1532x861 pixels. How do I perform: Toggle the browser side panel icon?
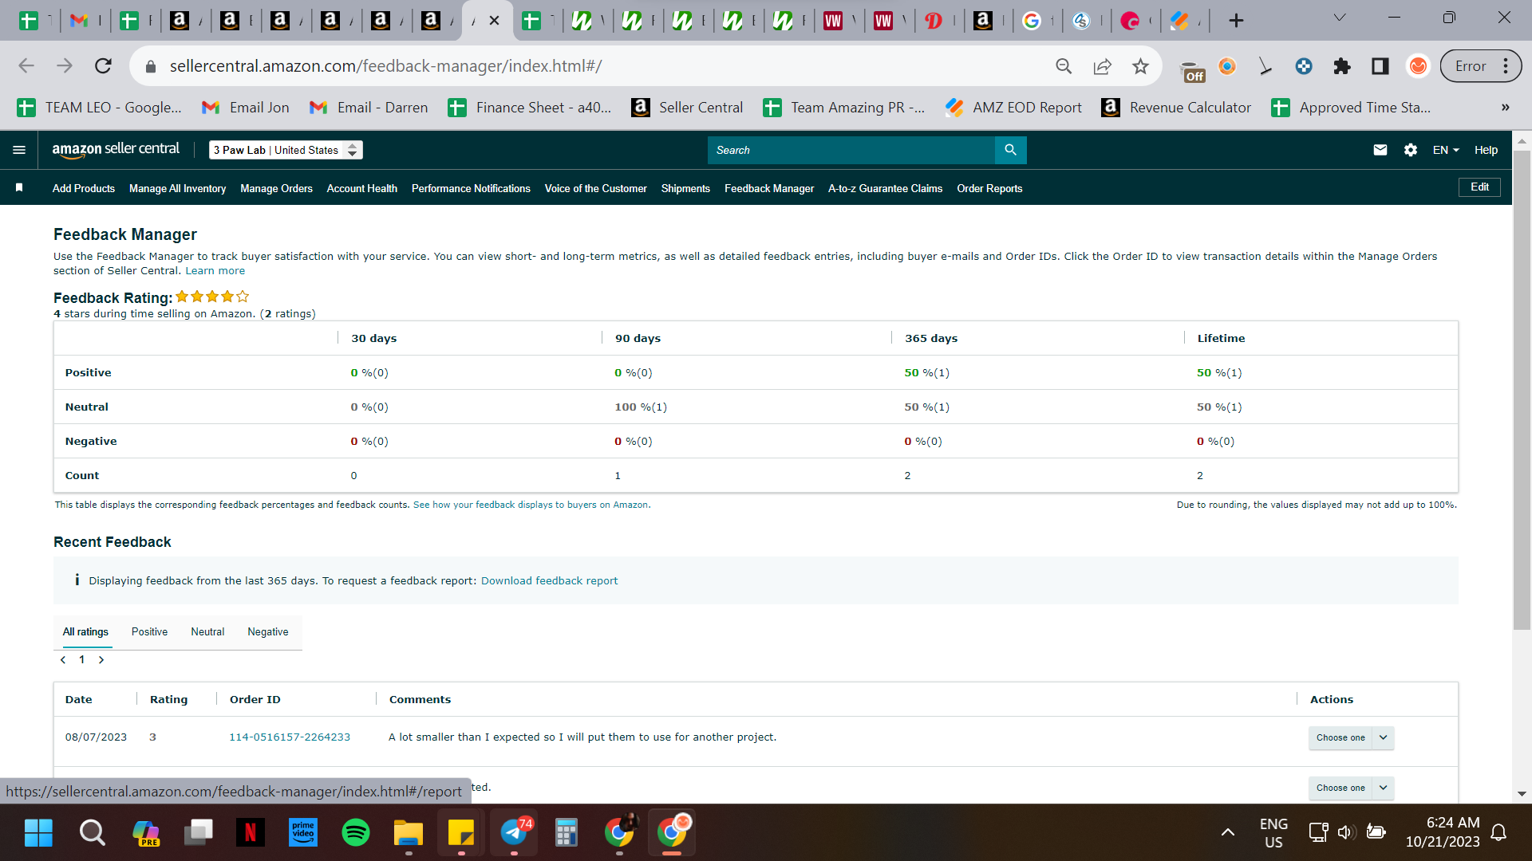[1380, 66]
